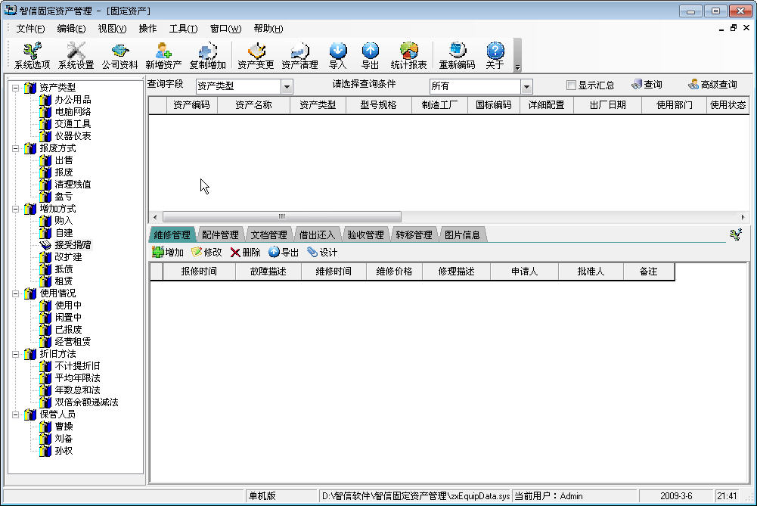Open 资产变更 from the toolbar
Viewport: 757px width, 506px height.
pos(256,55)
